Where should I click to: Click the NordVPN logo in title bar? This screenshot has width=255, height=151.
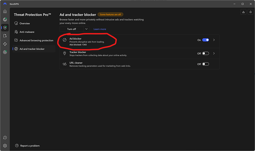pos(5,4)
